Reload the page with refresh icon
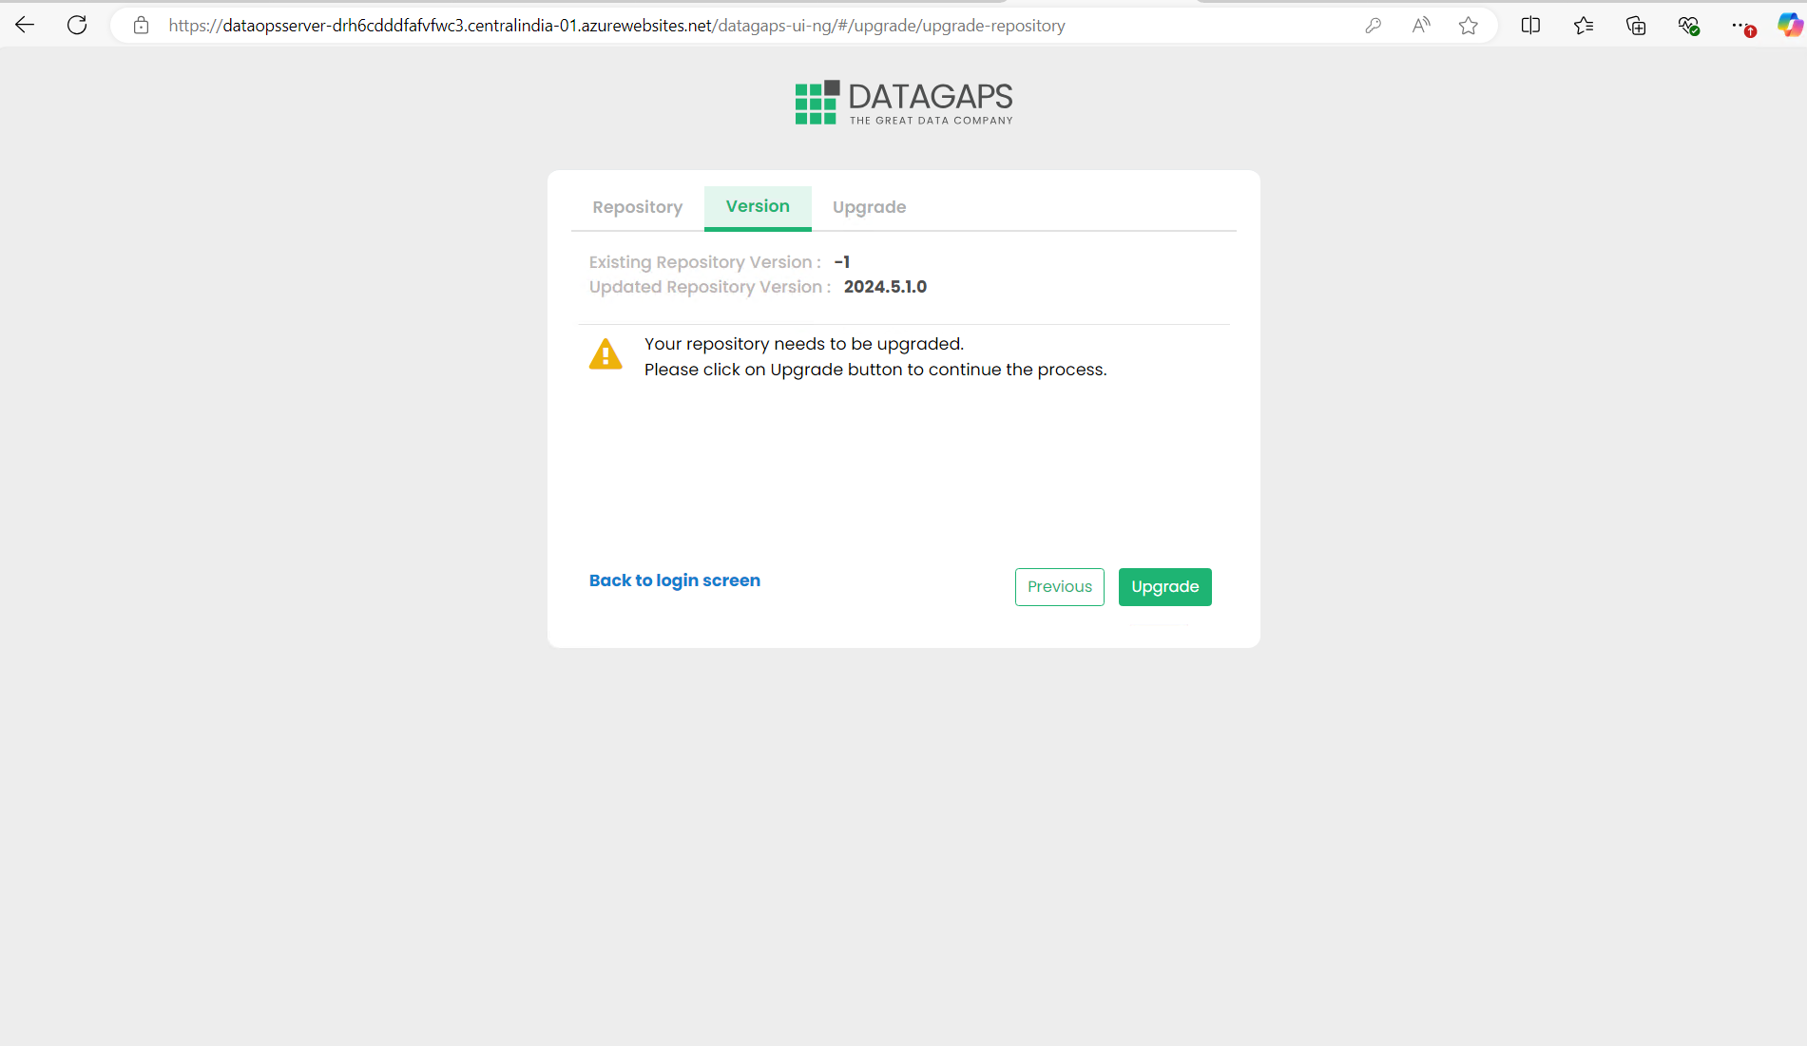Image resolution: width=1807 pixels, height=1046 pixels. pos(77,26)
